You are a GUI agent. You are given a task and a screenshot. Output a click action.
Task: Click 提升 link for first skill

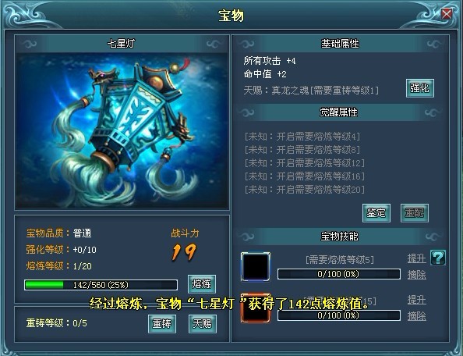pyautogui.click(x=417, y=258)
